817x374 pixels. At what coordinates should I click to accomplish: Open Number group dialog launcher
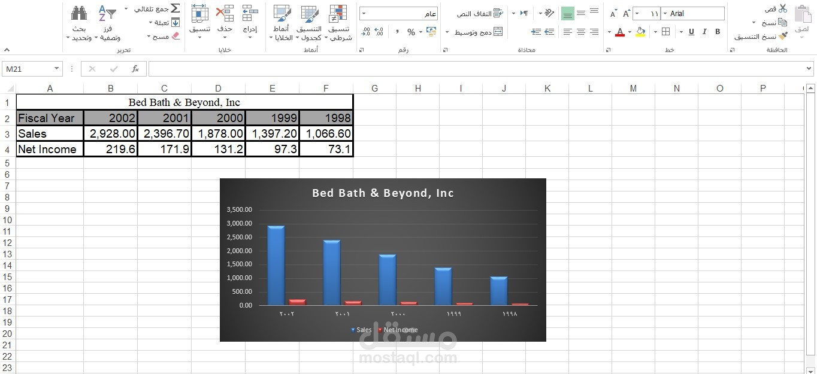(x=361, y=50)
